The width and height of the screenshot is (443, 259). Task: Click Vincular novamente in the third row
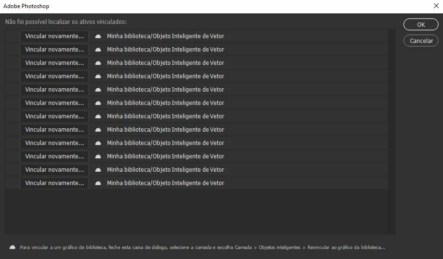tap(54, 63)
